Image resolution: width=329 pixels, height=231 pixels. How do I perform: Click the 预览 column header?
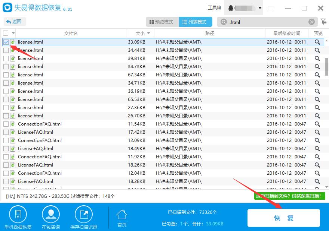318,33
